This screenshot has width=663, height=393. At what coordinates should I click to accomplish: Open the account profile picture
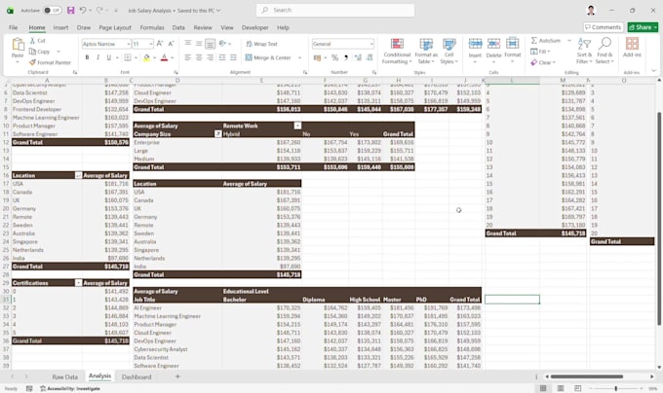pos(591,10)
